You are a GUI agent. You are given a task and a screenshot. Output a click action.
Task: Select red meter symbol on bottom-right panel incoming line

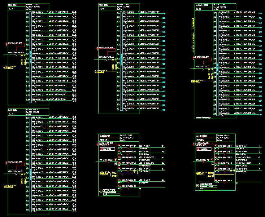point(212,159)
